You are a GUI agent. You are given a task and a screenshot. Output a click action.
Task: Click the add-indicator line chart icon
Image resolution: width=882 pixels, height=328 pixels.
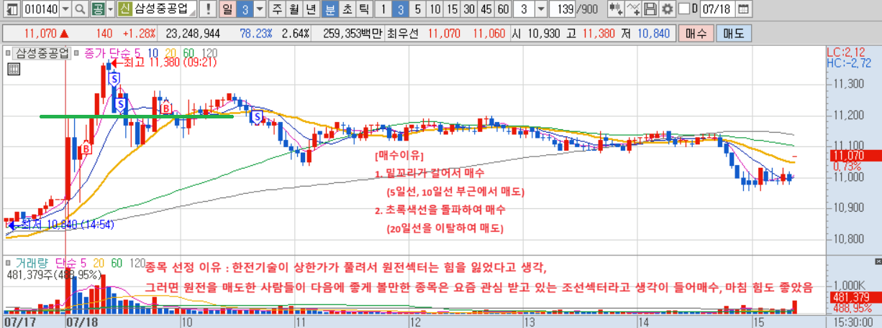(x=633, y=9)
